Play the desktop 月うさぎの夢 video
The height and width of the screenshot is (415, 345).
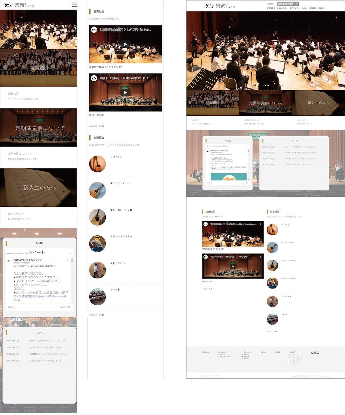coord(233,234)
